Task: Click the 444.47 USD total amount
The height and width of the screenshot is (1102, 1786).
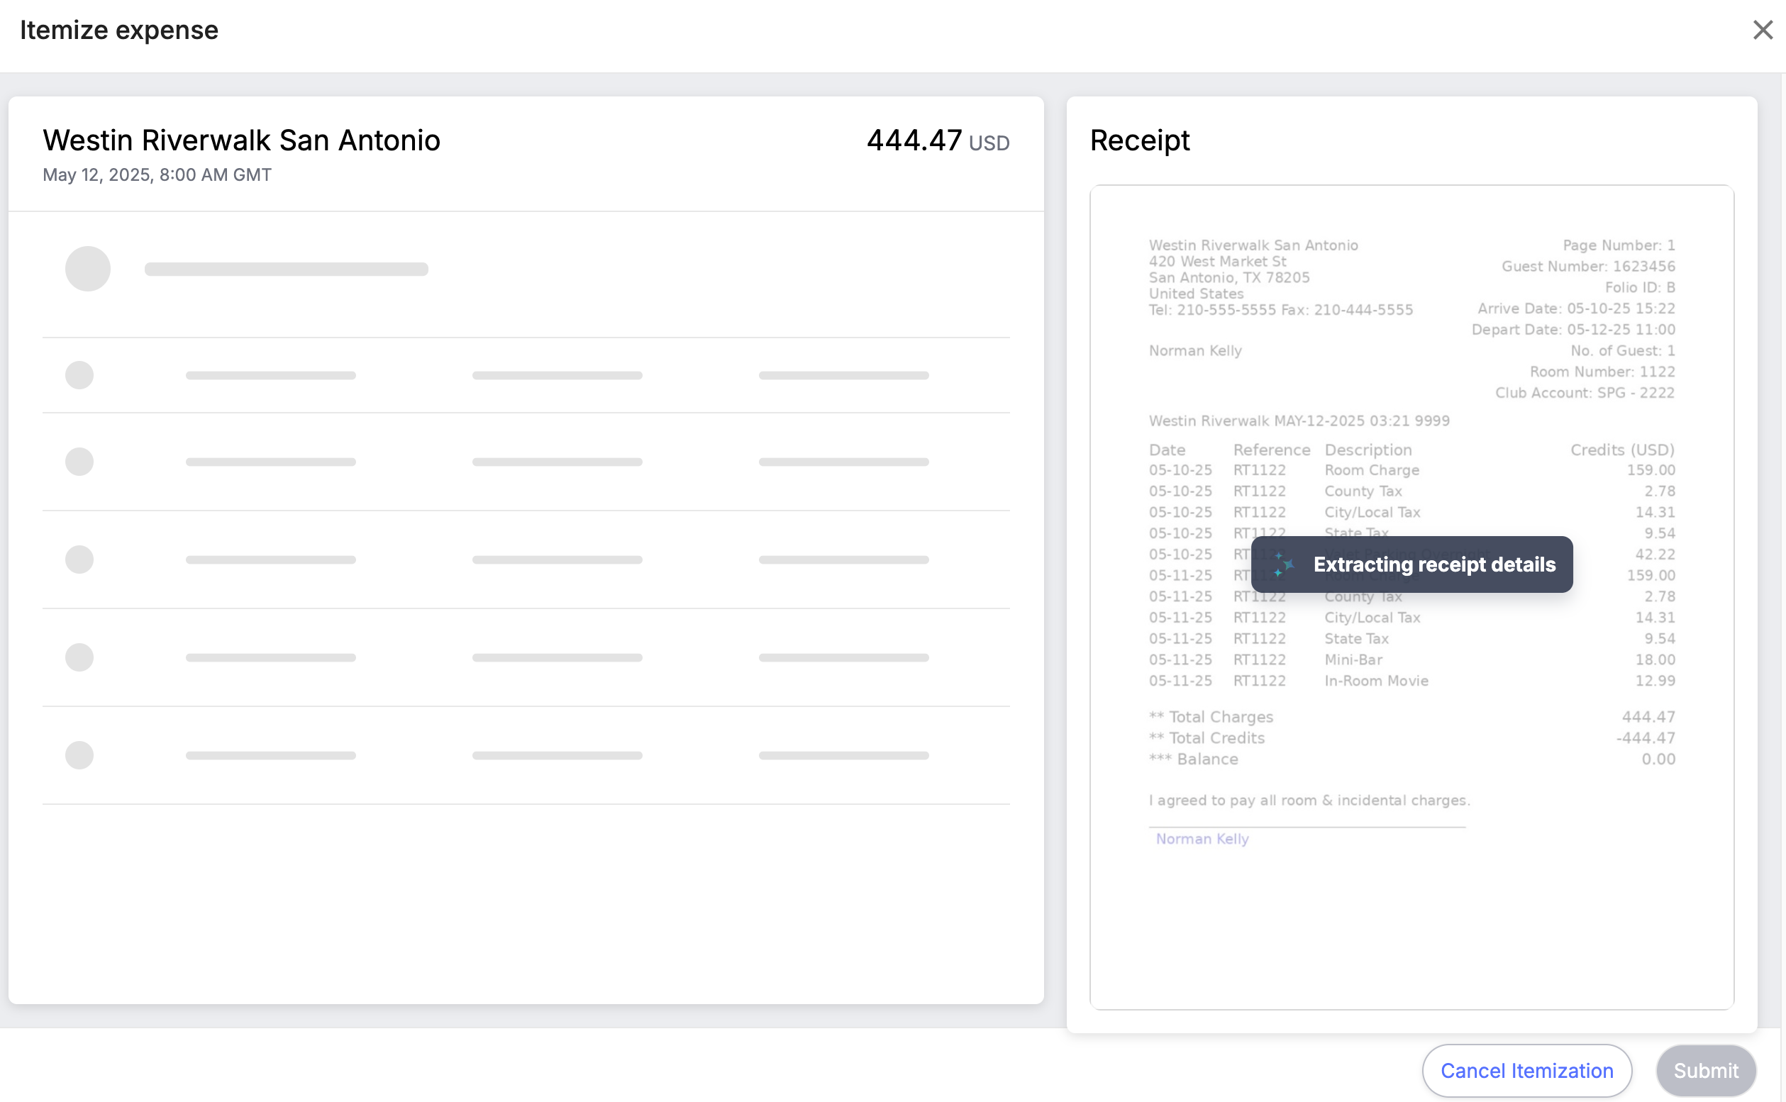Action: point(938,140)
